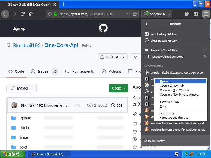The height and width of the screenshot is (158, 211).
Task: Choose Clear Recent History
Action: (x=175, y=41)
